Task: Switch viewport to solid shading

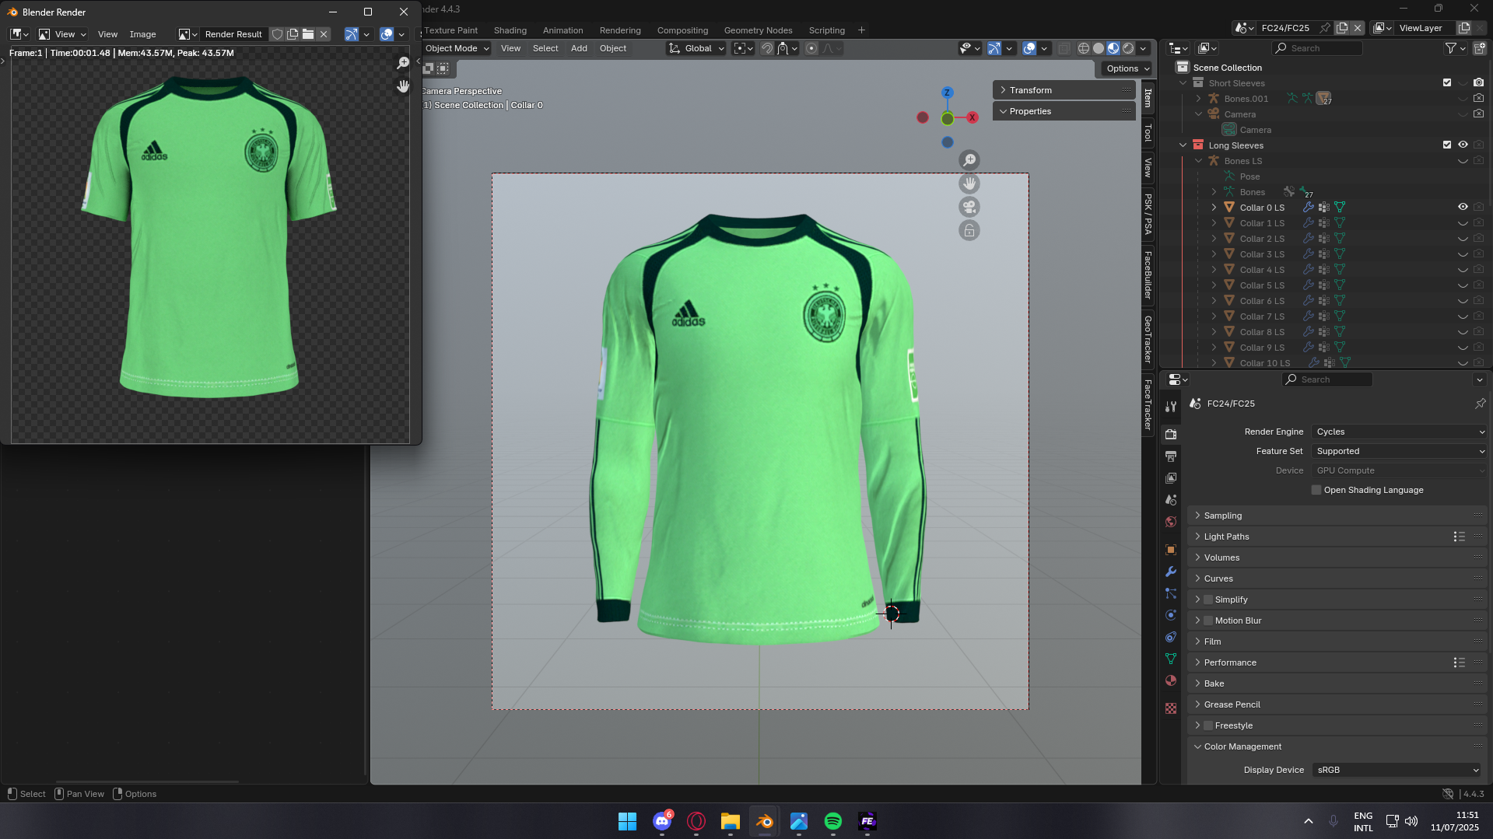Action: 1099,48
